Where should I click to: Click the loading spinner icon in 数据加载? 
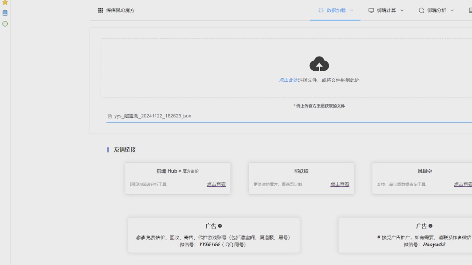point(321,10)
